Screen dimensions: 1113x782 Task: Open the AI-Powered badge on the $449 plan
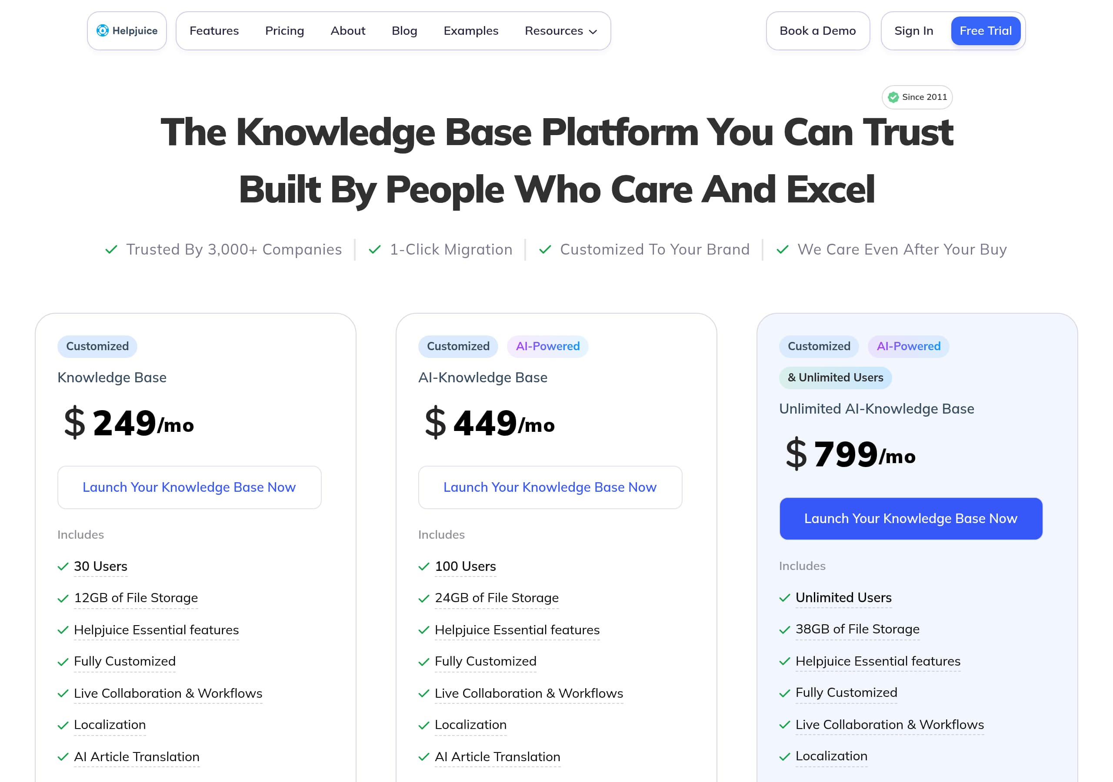coord(547,346)
